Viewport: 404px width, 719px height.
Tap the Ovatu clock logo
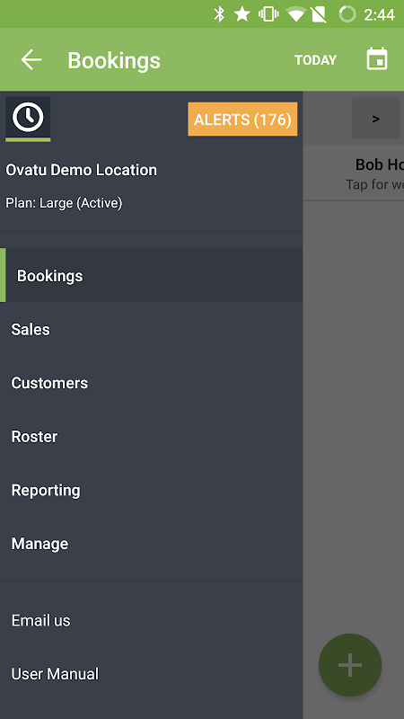click(x=28, y=119)
